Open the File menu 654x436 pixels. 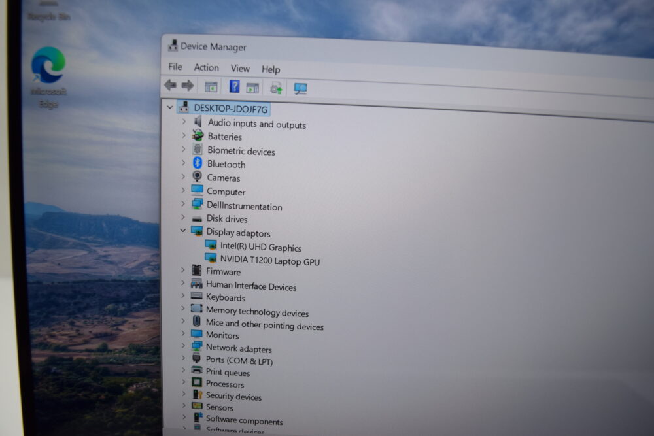pos(175,67)
